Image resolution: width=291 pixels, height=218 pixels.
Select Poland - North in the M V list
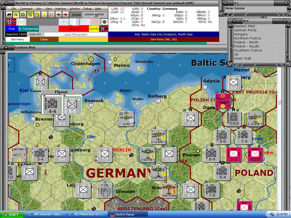pyautogui.click(x=246, y=42)
